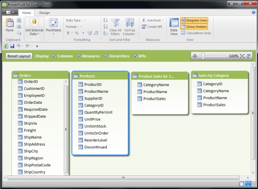Click Fit to Screen icon

point(242,56)
